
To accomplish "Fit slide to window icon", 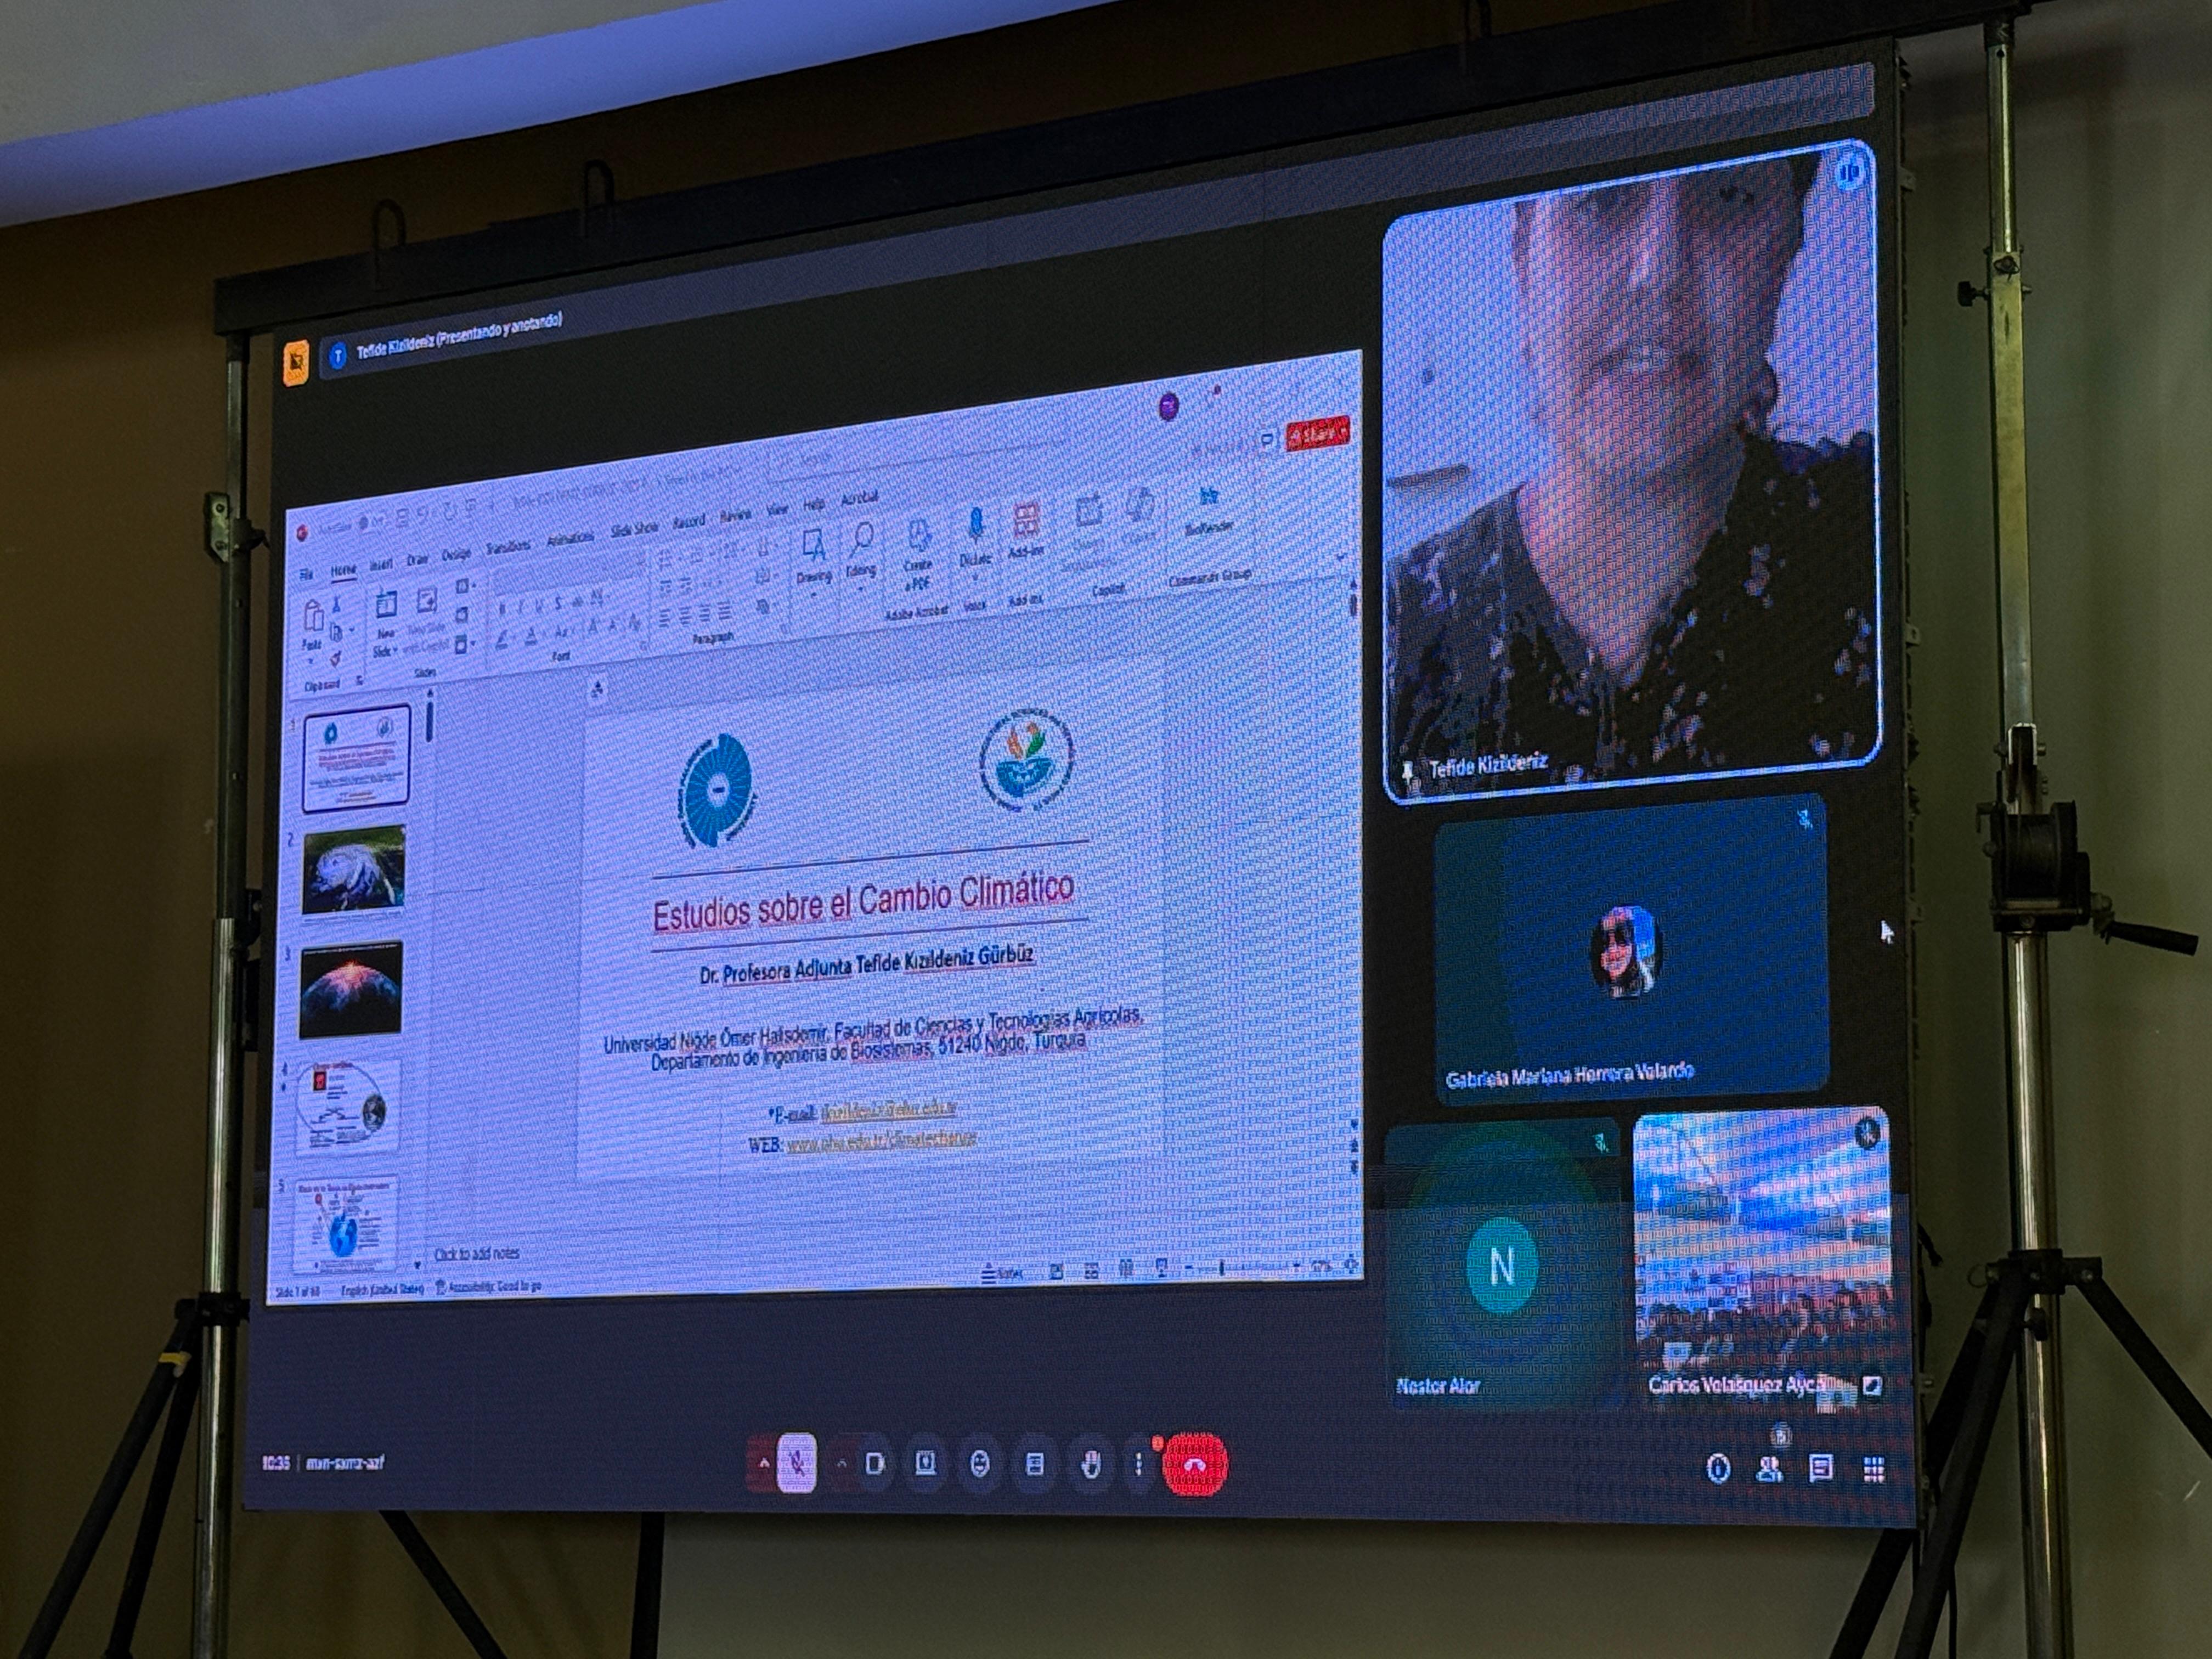I will (x=1350, y=1264).
